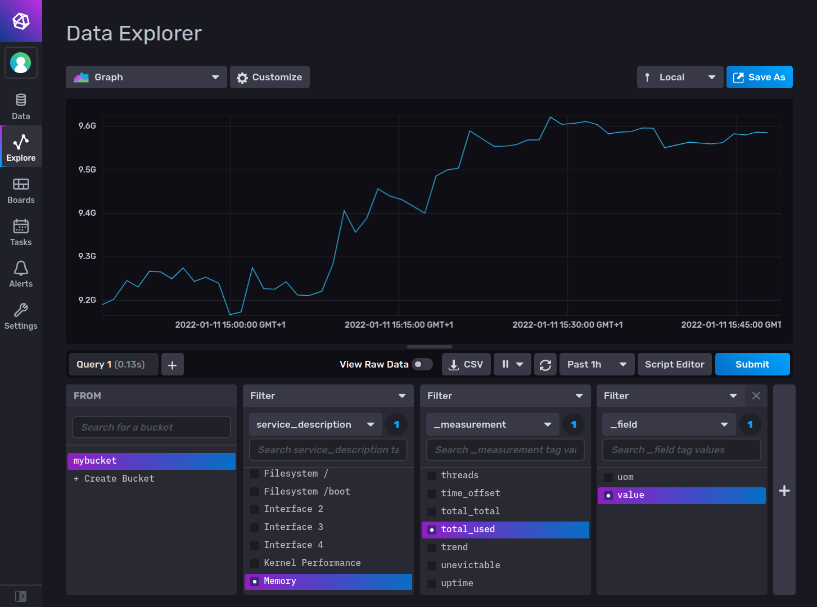Switch to the Script Editor
The width and height of the screenshot is (817, 607).
(x=674, y=364)
